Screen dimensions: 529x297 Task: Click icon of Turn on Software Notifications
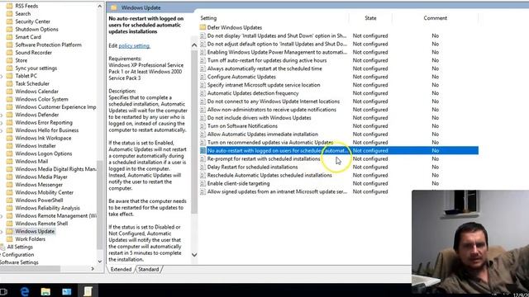203,126
